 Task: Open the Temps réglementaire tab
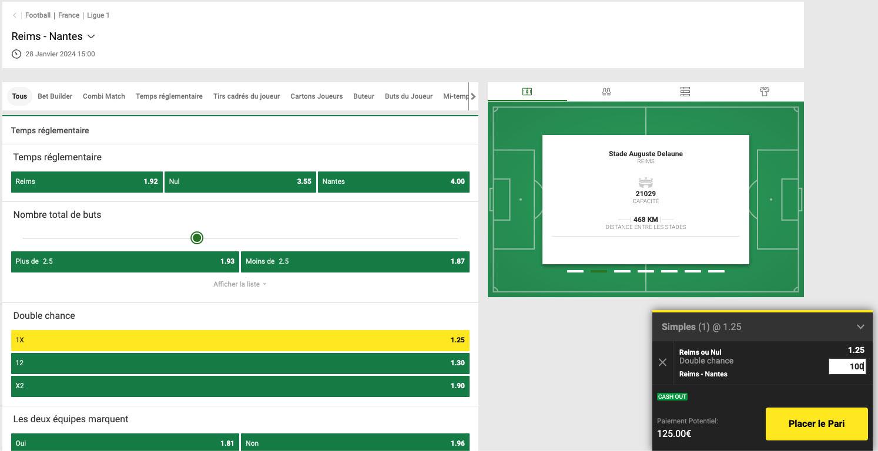tap(169, 96)
